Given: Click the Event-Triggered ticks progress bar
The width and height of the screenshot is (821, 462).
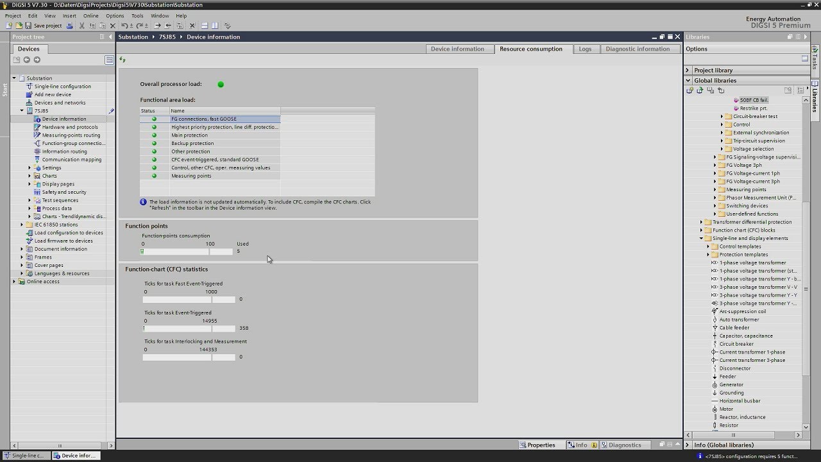Looking at the screenshot, I should coord(189,328).
